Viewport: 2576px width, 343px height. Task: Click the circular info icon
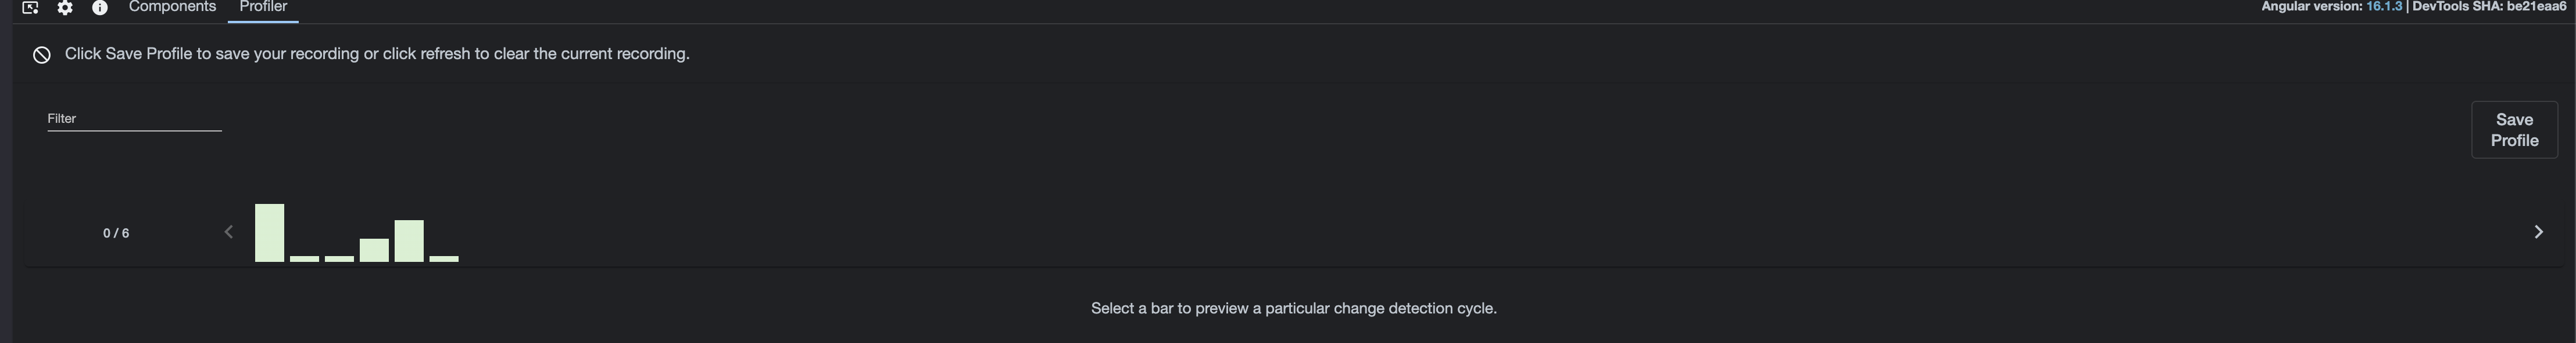pyautogui.click(x=99, y=8)
